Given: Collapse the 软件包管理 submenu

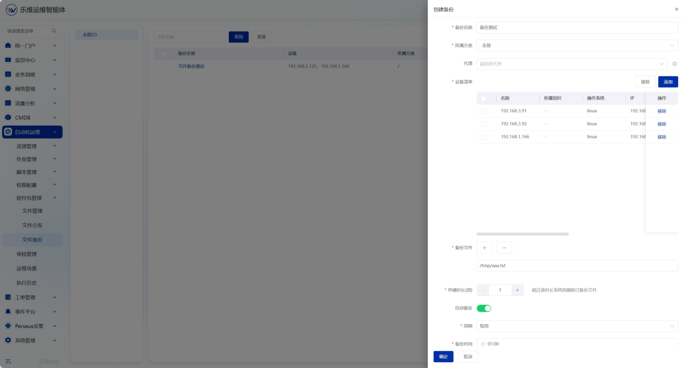Looking at the screenshot, I should coord(55,198).
